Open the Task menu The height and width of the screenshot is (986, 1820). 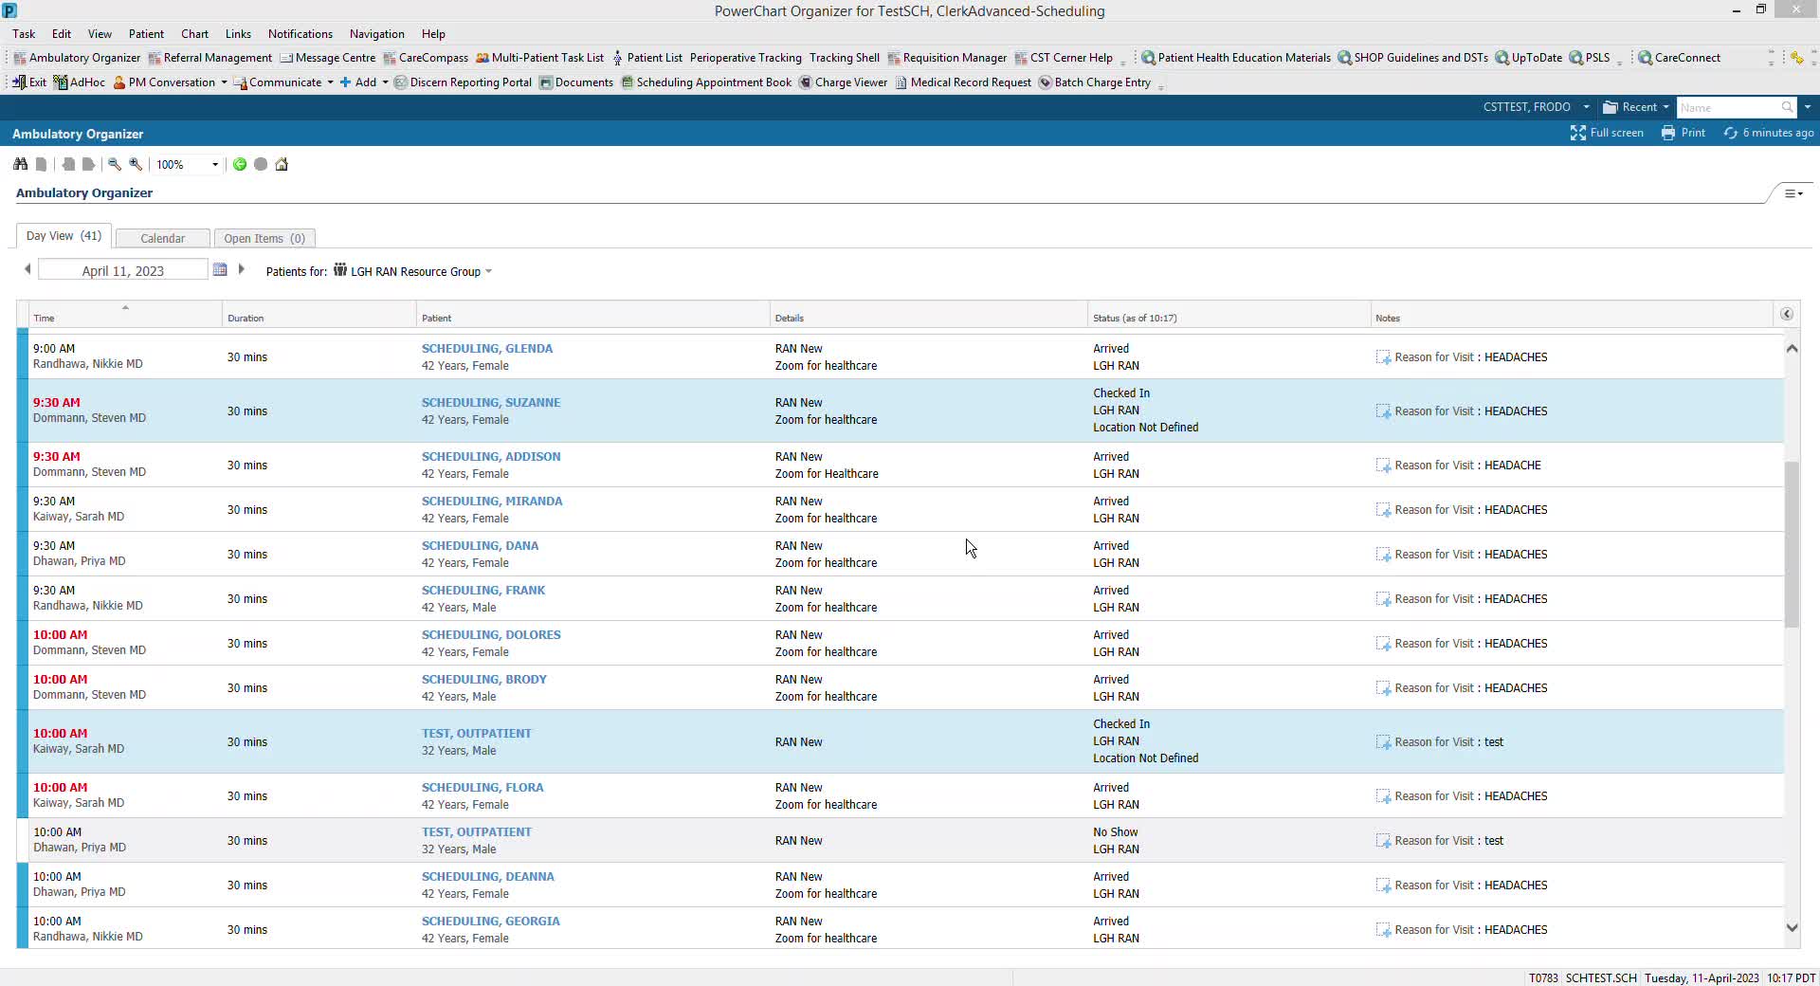(24, 34)
